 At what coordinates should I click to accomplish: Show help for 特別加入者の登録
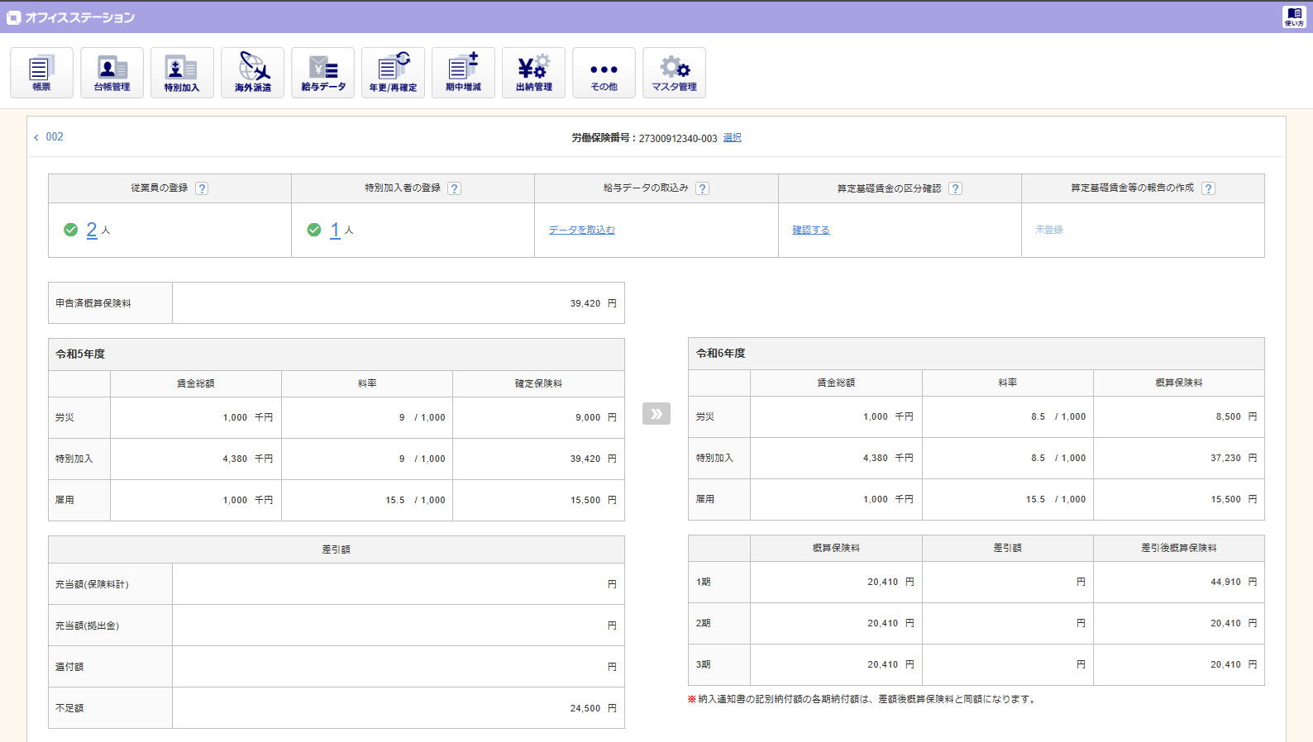(454, 188)
